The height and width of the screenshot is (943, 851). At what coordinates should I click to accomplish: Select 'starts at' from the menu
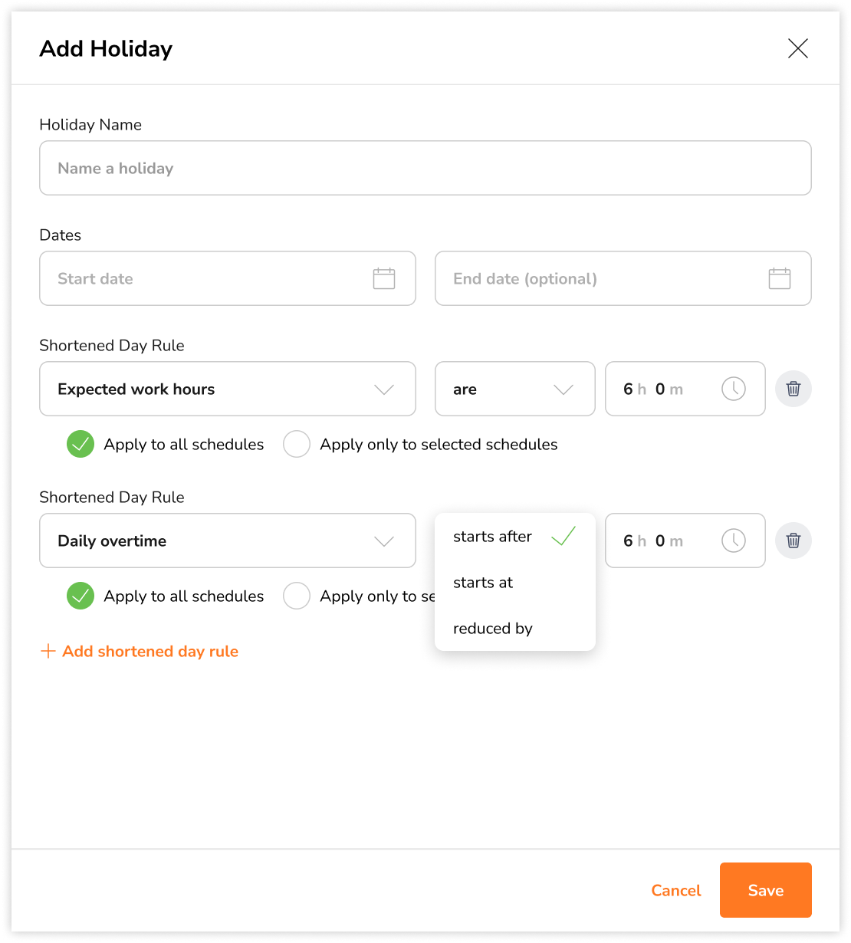tap(483, 582)
